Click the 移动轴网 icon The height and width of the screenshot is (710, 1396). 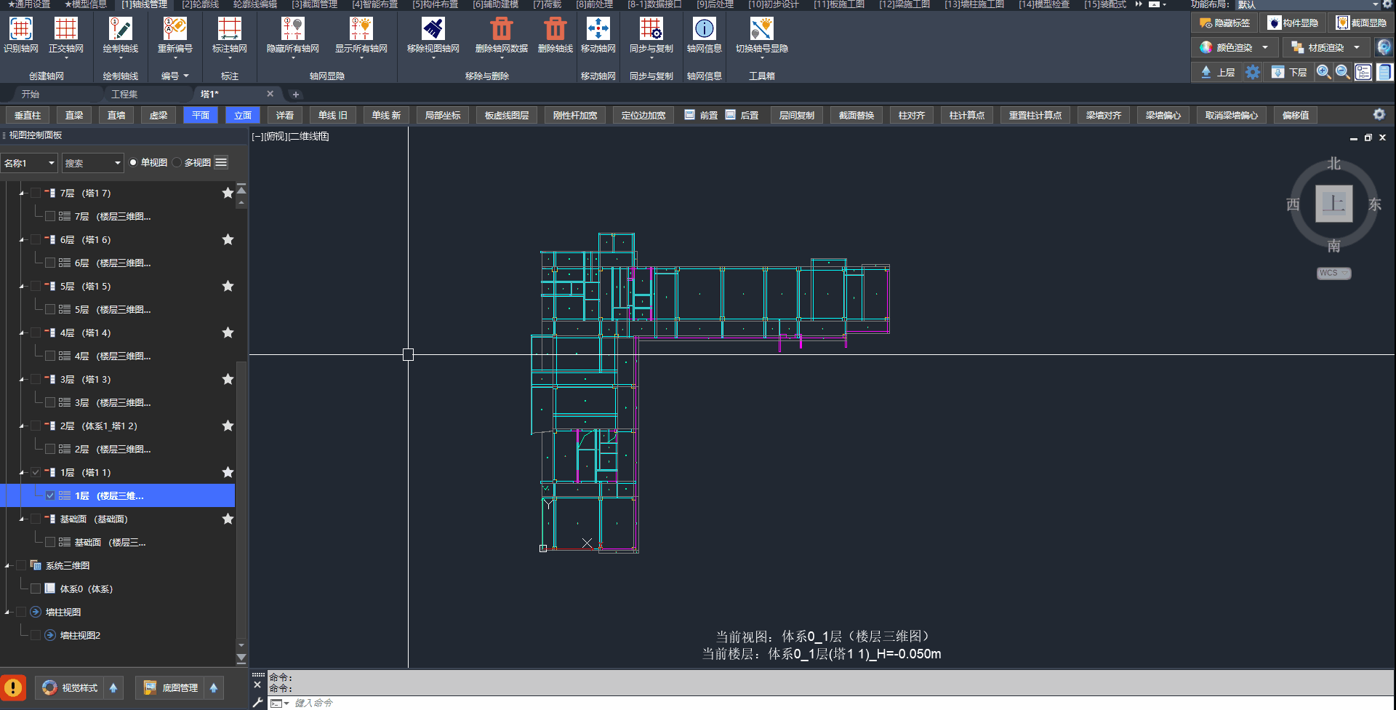point(598,29)
